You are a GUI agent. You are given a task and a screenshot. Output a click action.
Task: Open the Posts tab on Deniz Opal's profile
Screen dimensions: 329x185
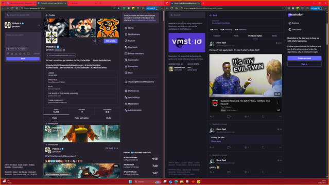click(x=236, y=36)
